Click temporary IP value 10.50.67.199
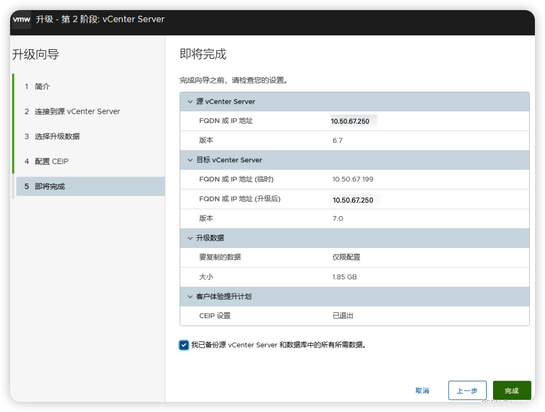545x412 pixels. [353, 180]
